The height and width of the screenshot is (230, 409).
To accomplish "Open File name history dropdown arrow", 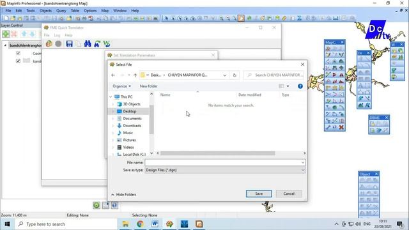I will click(302, 162).
